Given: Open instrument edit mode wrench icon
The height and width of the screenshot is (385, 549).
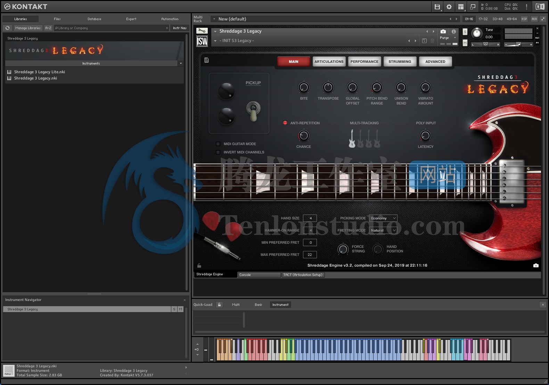Looking at the screenshot, I should coord(202,31).
